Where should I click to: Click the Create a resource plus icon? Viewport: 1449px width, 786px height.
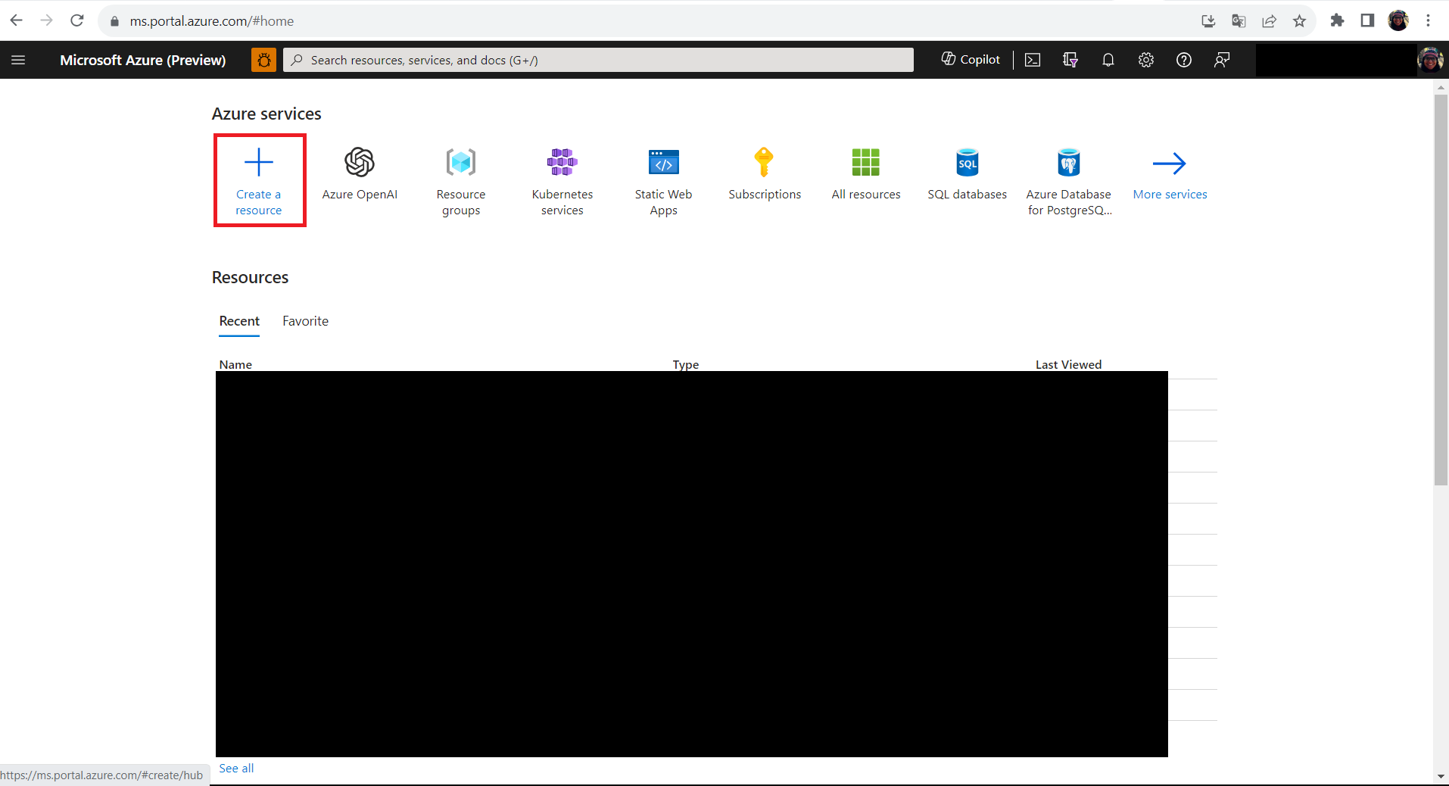click(259, 162)
